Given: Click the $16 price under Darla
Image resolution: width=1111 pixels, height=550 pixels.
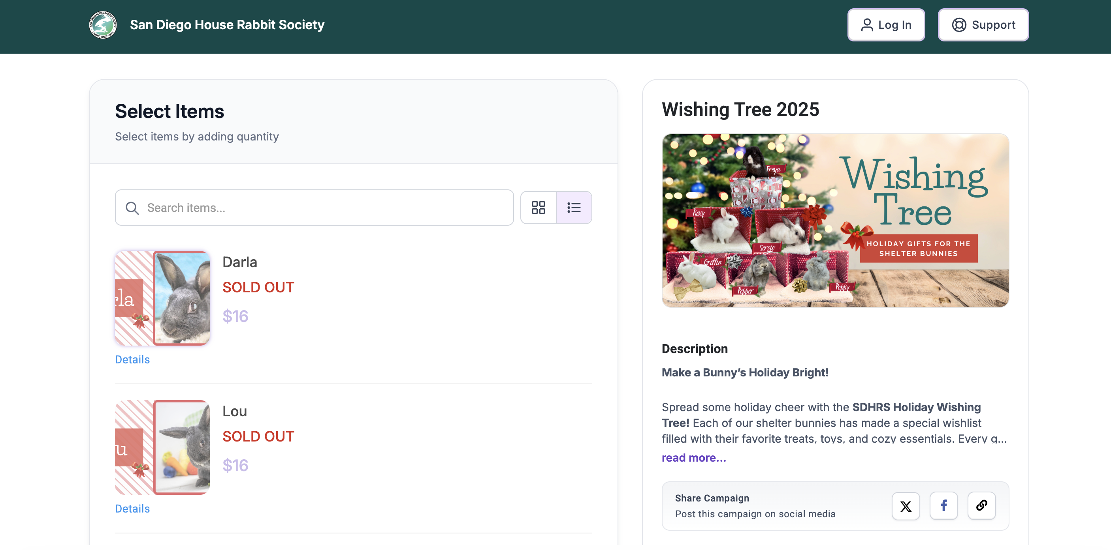Looking at the screenshot, I should [235, 316].
